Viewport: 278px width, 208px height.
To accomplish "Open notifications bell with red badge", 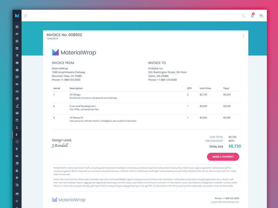I will (252, 16).
